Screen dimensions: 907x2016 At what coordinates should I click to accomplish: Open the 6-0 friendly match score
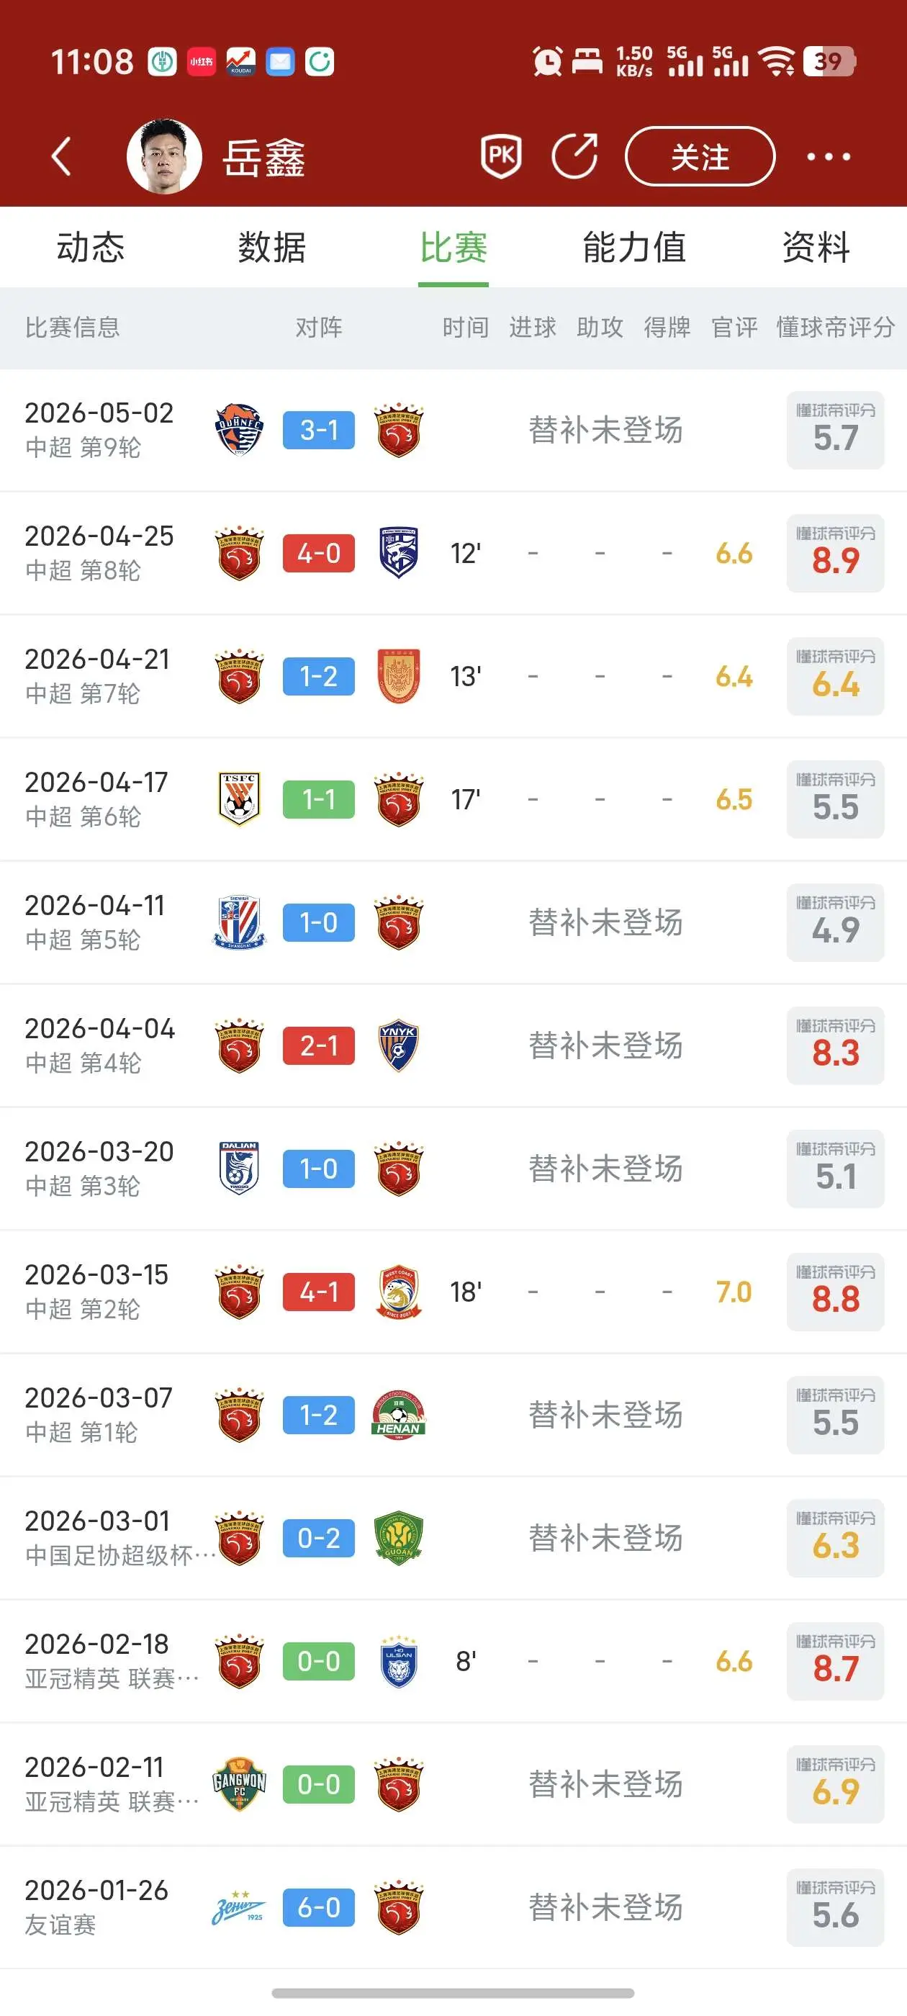318,1907
